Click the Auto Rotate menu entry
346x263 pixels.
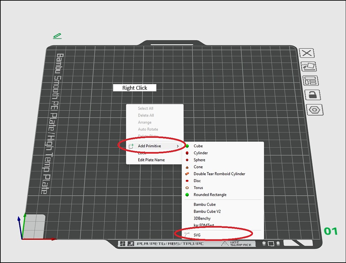tap(148, 129)
